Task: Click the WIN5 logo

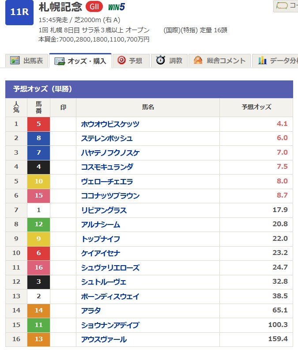Action: pyautogui.click(x=117, y=7)
